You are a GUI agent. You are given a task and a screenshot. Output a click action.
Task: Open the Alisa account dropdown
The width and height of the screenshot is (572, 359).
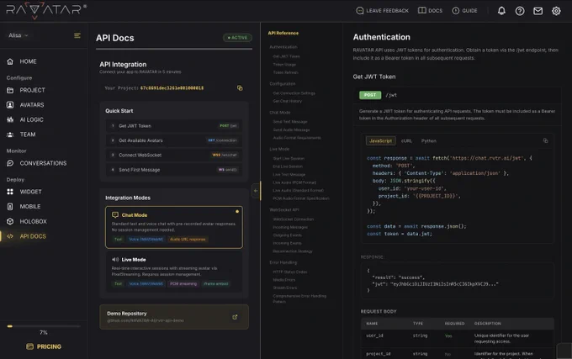click(x=19, y=35)
